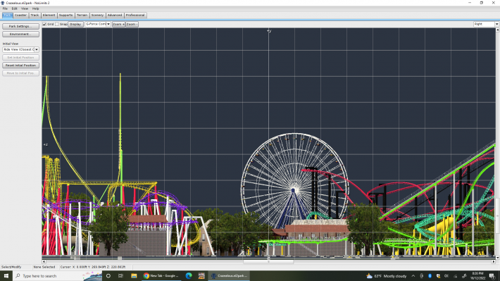The width and height of the screenshot is (500, 281).
Task: Click the Zoom + button
Action: 118,24
